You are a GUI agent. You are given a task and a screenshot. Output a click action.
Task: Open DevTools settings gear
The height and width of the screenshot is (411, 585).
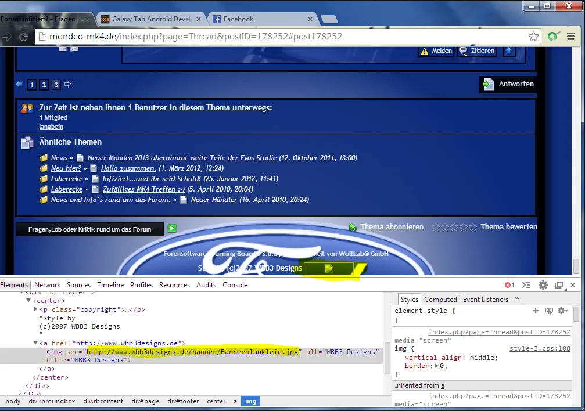[x=543, y=285]
